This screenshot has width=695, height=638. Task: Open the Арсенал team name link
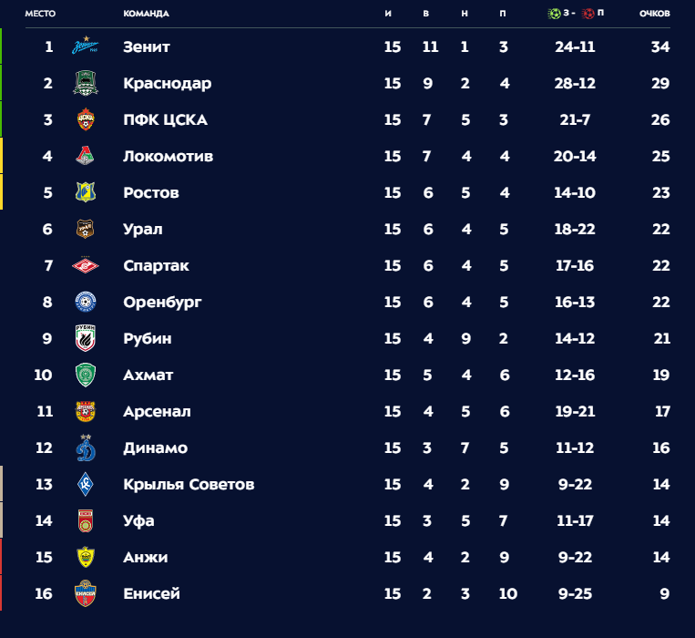point(157,411)
